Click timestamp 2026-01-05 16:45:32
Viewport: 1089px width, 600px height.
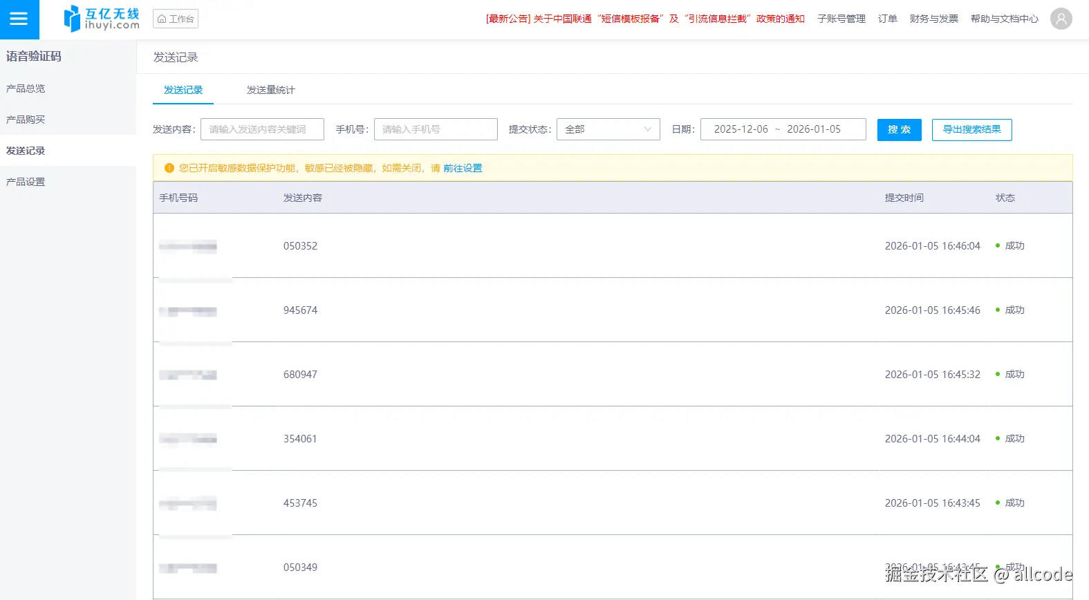pos(933,375)
